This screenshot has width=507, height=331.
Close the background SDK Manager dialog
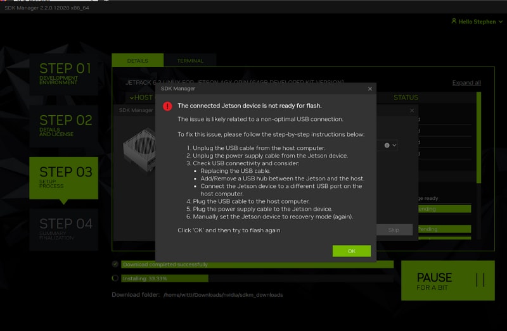pos(413,110)
